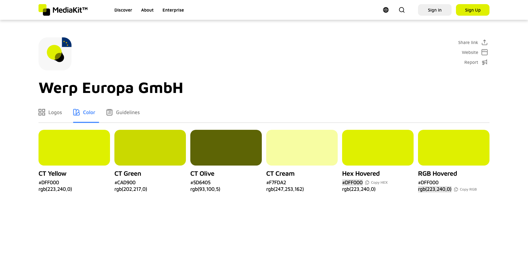Click the Report megaphone icon
Screen dimensions: 528x264
click(x=485, y=62)
